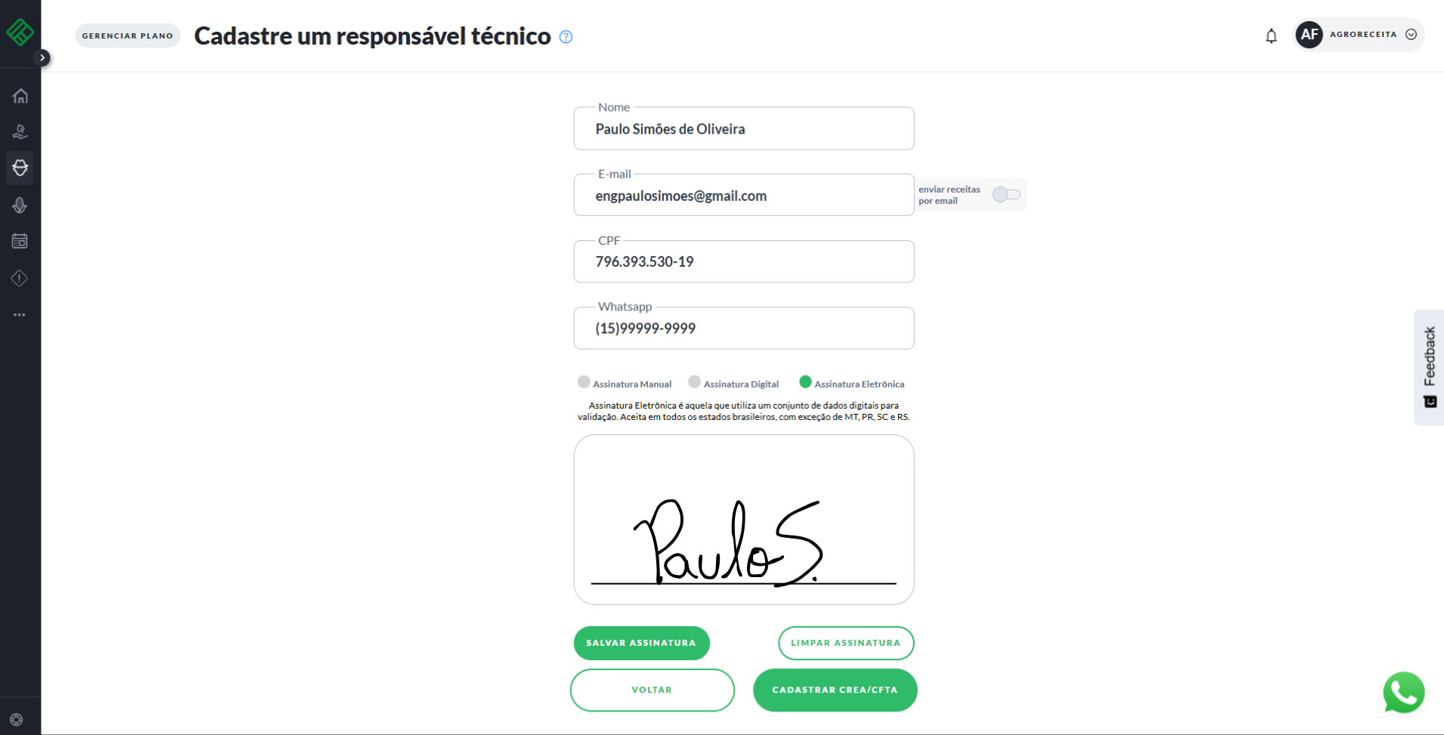This screenshot has height=735, width=1444.
Task: Open the corn crop sidebar icon
Action: pyautogui.click(x=20, y=205)
